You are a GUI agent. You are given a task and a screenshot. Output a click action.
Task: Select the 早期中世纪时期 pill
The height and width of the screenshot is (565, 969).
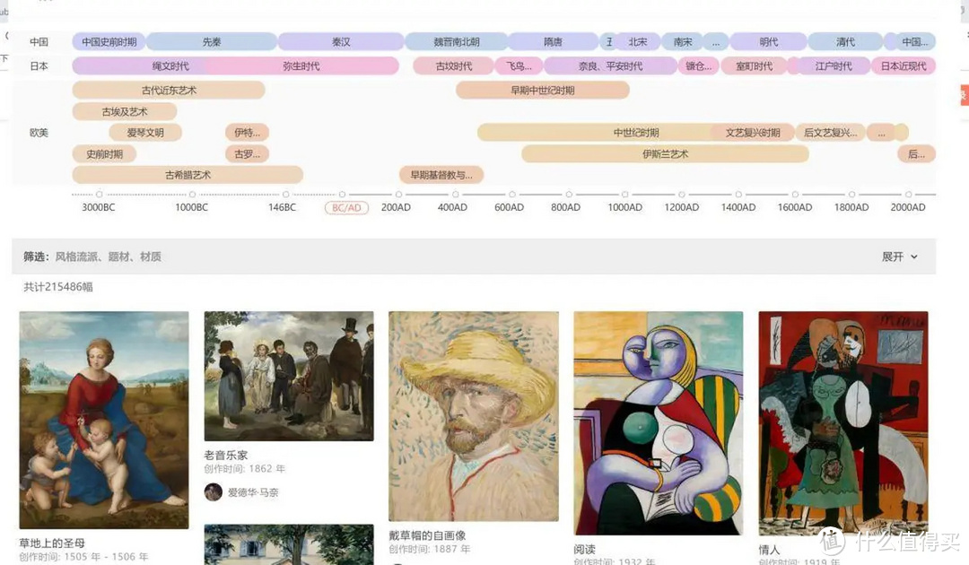543,91
